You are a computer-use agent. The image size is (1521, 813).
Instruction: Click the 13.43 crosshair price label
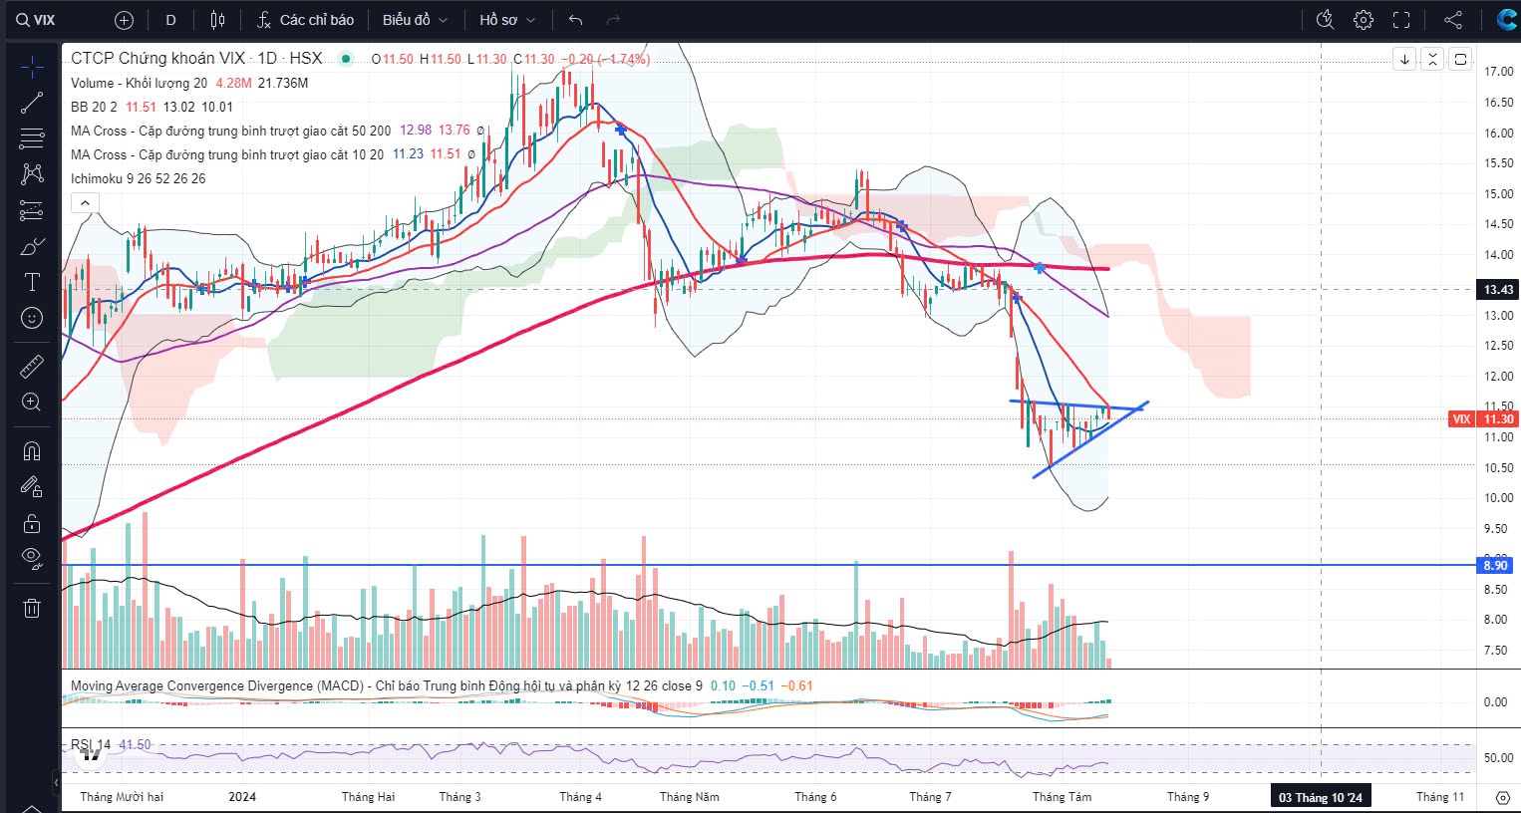[x=1498, y=290]
